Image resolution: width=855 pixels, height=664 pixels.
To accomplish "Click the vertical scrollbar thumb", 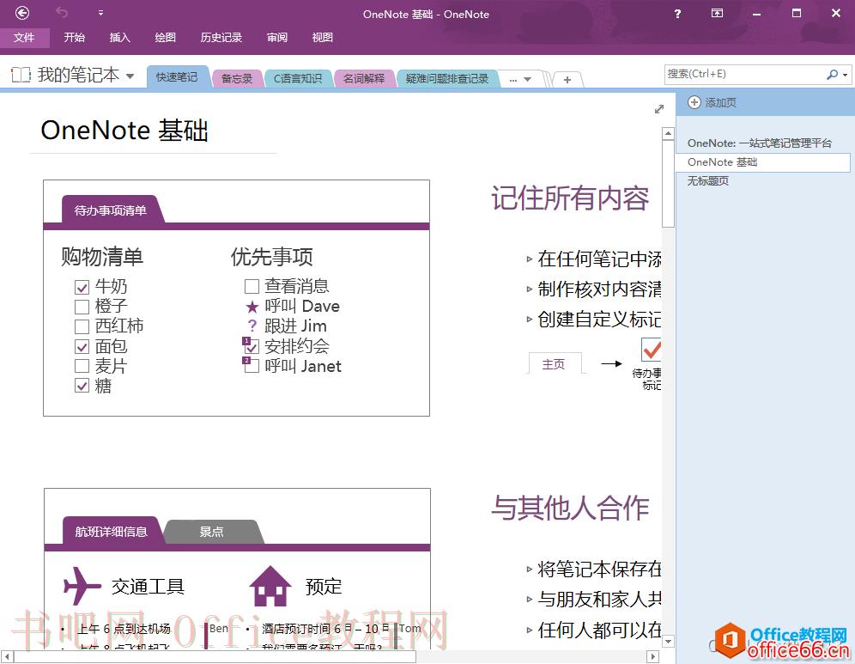I will 668,183.
